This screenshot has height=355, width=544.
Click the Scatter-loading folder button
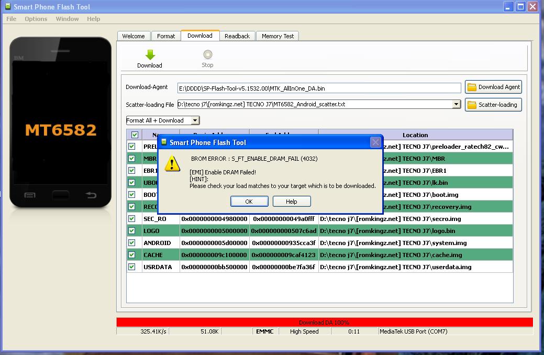[493, 104]
